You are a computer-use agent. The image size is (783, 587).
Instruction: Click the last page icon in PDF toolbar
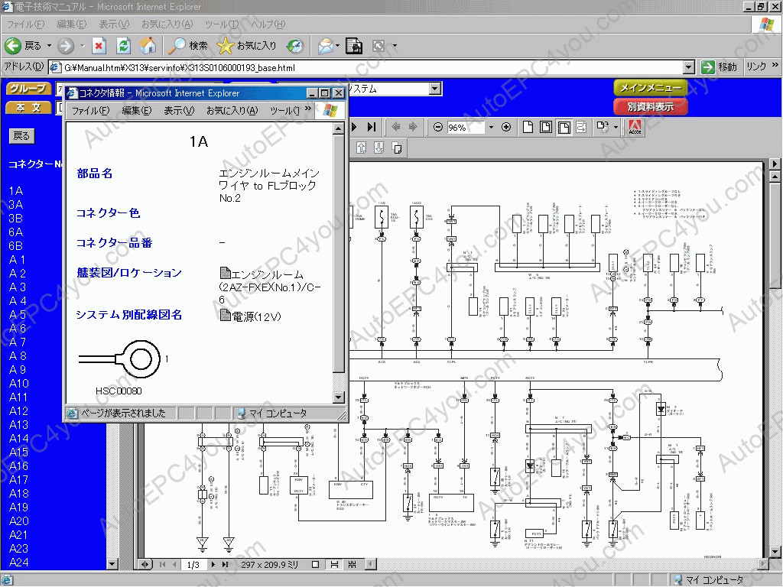[372, 128]
